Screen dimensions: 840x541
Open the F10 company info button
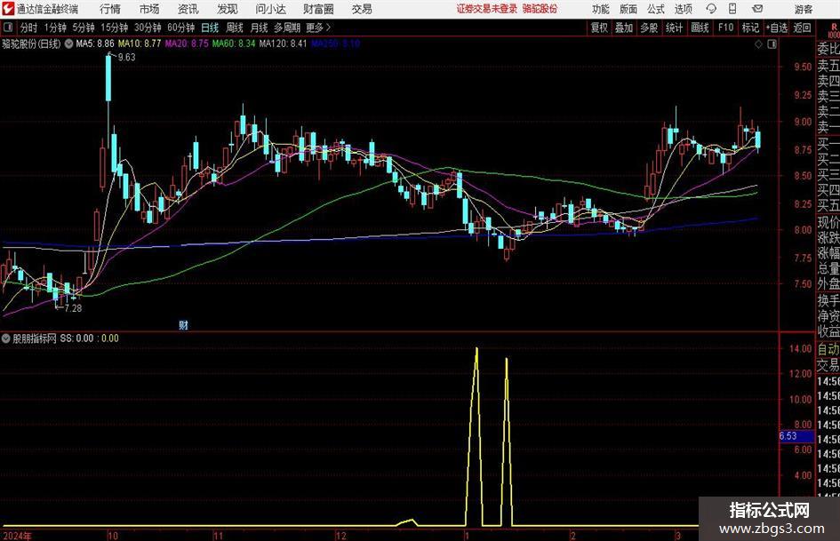726,28
